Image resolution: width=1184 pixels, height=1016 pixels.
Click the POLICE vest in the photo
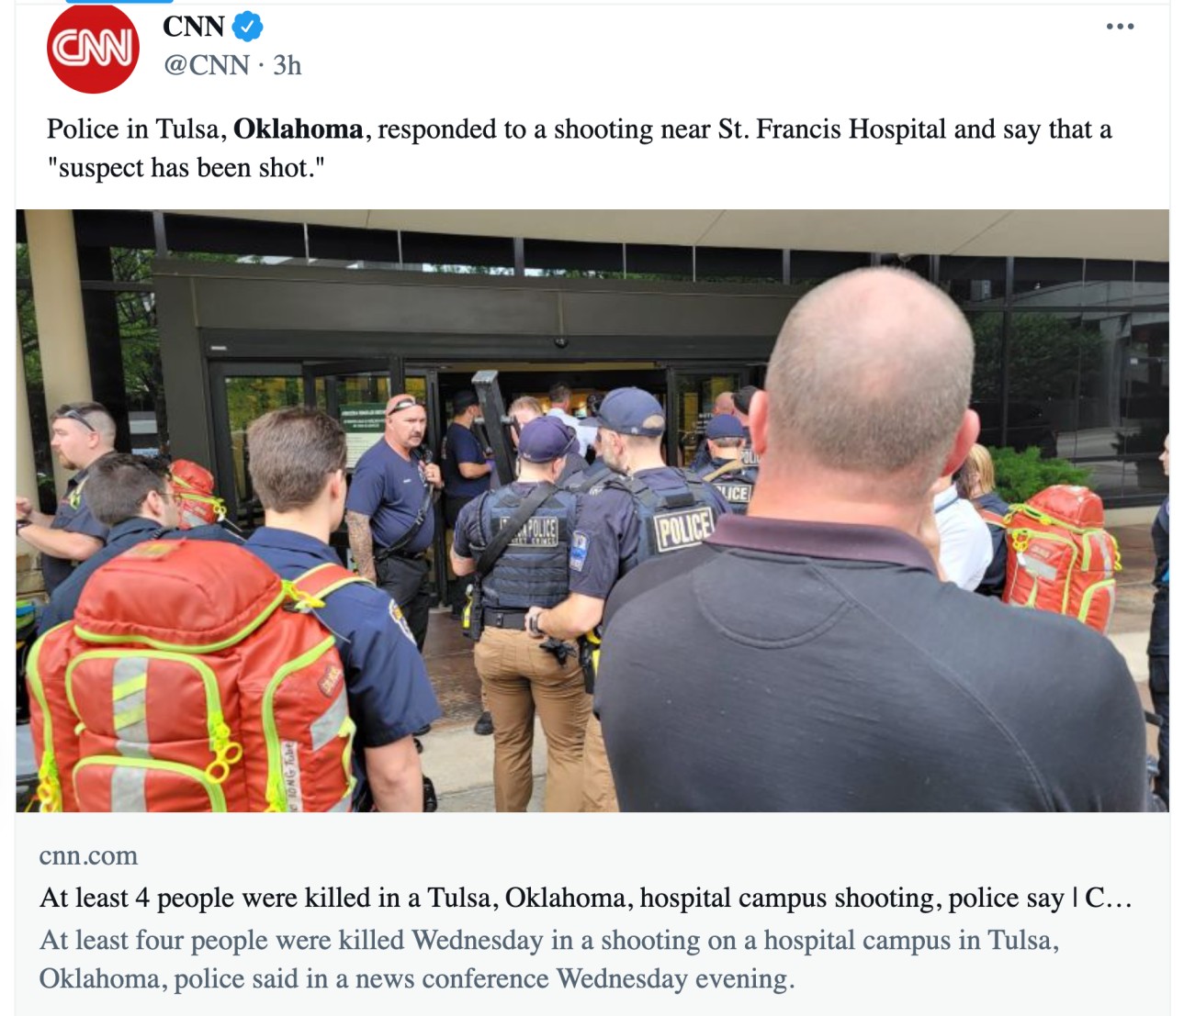pos(683,530)
